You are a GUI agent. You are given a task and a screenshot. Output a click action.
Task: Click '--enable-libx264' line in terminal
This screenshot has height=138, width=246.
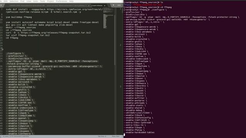(x=135, y=91)
